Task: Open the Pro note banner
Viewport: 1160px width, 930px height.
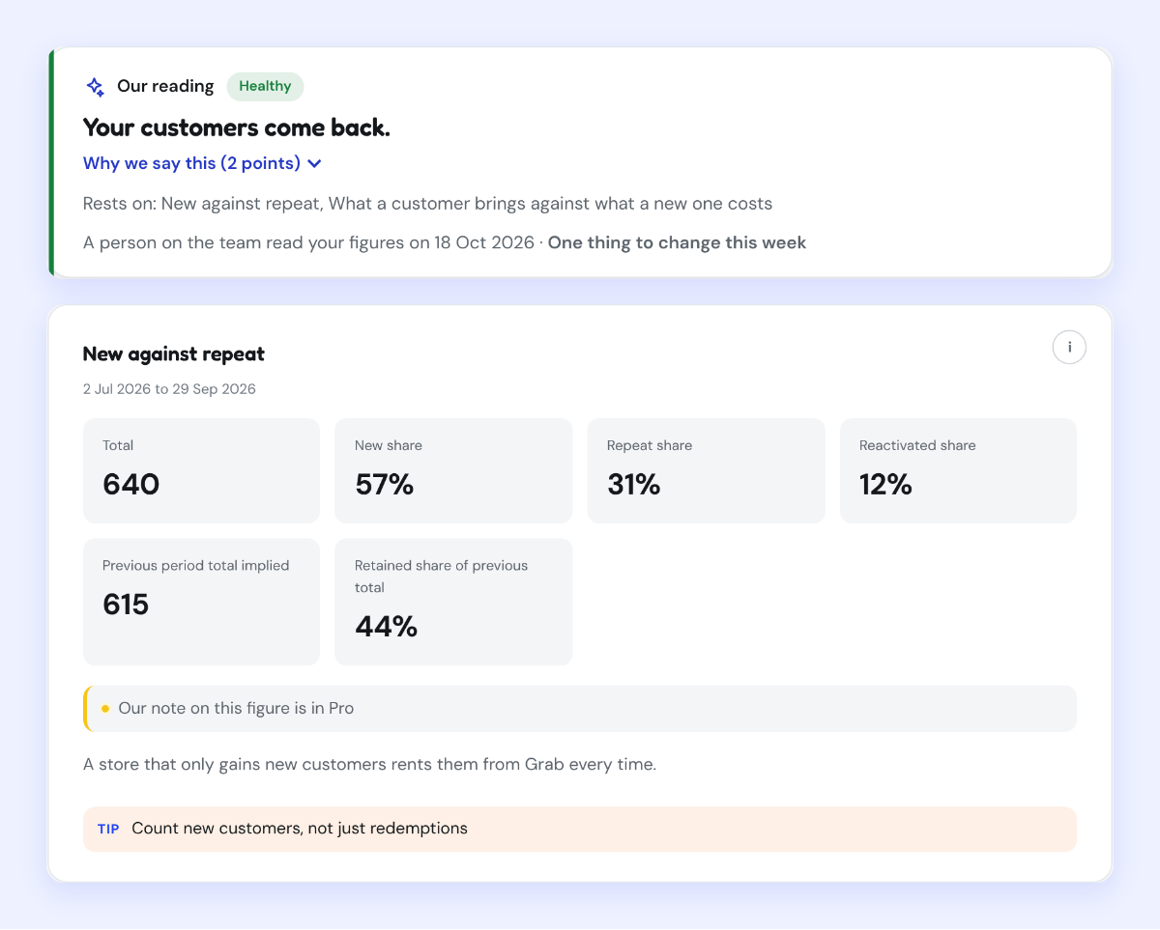Action: coord(580,709)
